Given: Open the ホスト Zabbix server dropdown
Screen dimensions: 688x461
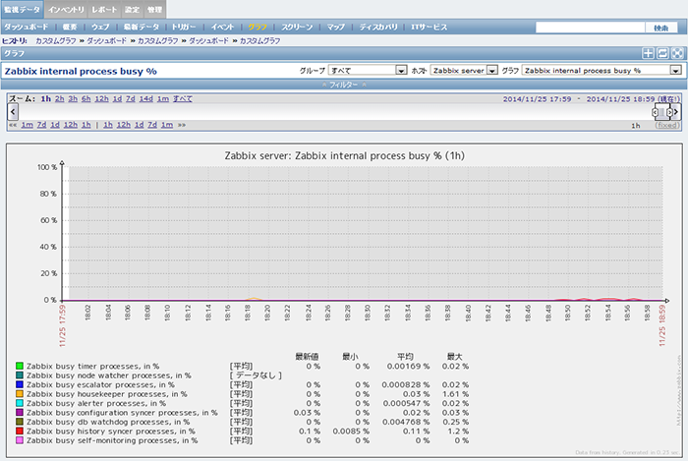Looking at the screenshot, I should [464, 71].
